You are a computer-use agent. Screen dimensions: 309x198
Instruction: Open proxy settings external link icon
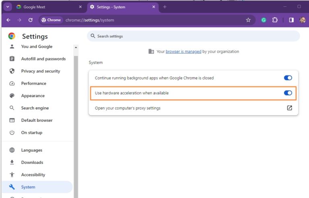pos(289,108)
